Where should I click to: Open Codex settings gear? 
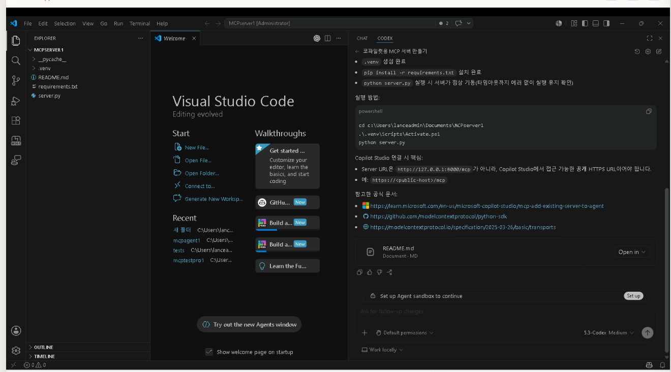(x=648, y=51)
